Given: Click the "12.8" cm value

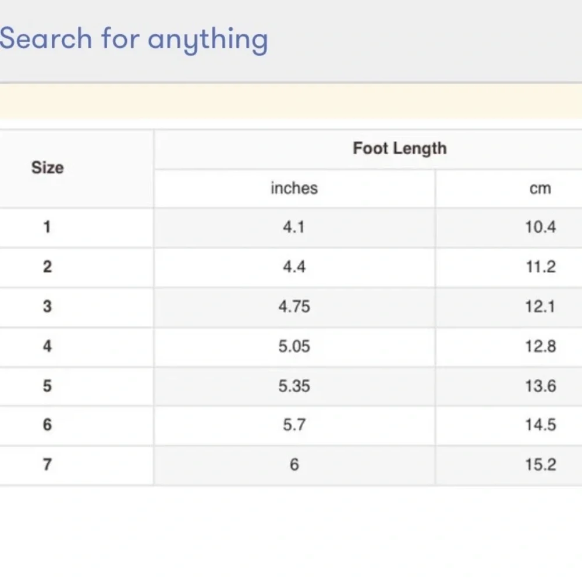Looking at the screenshot, I should (541, 346).
